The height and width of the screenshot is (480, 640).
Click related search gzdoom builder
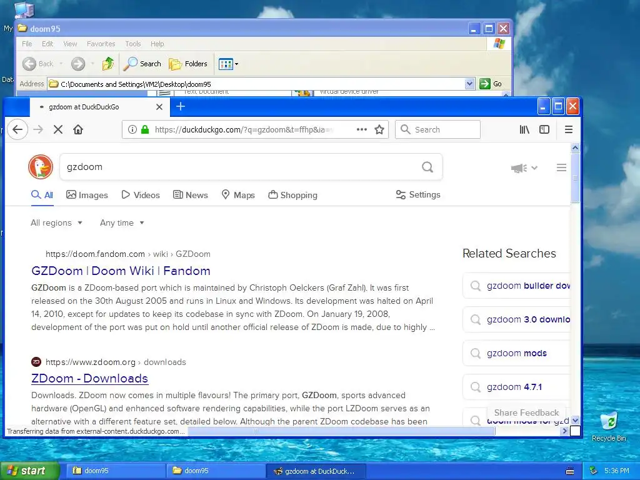tap(517, 286)
